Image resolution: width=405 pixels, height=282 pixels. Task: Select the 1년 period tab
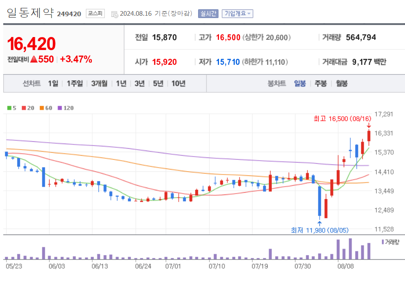[122, 83]
